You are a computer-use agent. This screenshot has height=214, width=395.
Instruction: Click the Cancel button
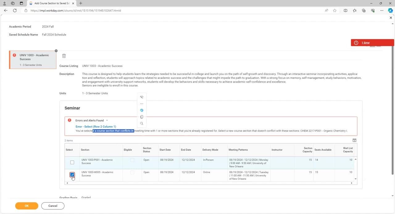tap(53, 206)
